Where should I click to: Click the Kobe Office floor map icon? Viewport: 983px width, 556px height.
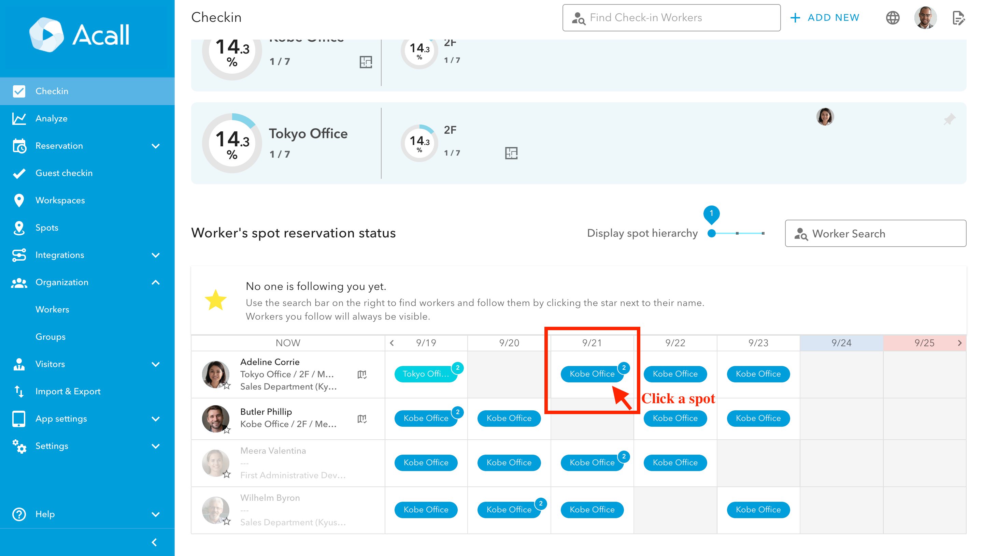tap(366, 62)
